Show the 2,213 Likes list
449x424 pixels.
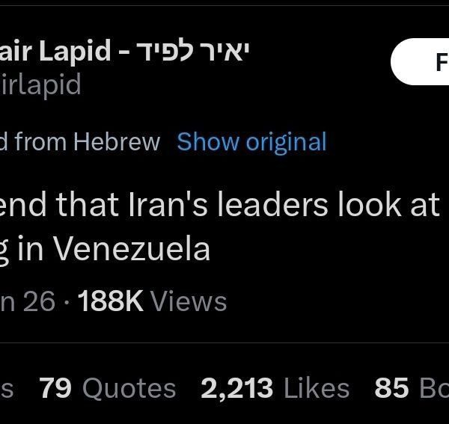[275, 388]
